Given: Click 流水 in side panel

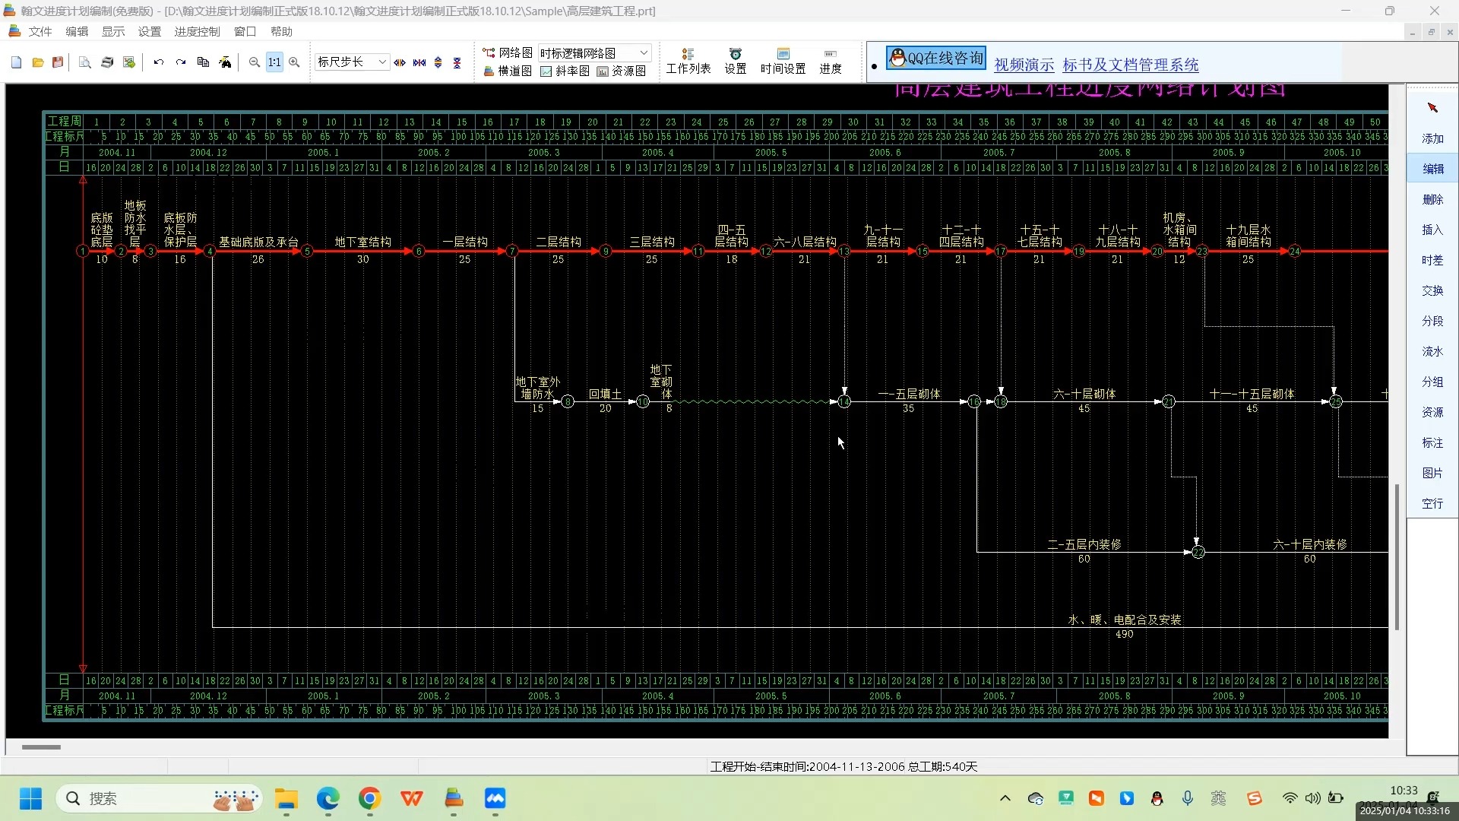Looking at the screenshot, I should point(1432,351).
